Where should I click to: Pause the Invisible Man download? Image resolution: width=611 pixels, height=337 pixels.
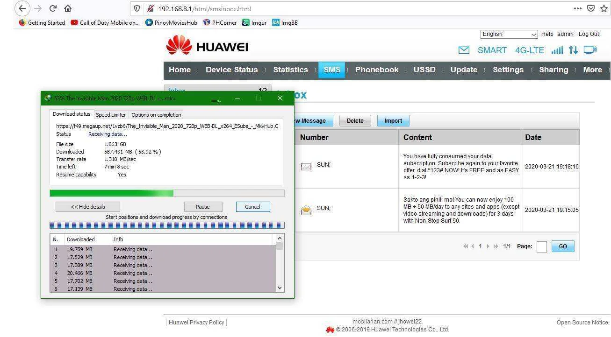click(203, 207)
